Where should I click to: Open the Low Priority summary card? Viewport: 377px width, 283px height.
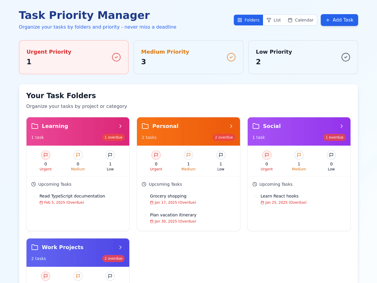click(303, 57)
